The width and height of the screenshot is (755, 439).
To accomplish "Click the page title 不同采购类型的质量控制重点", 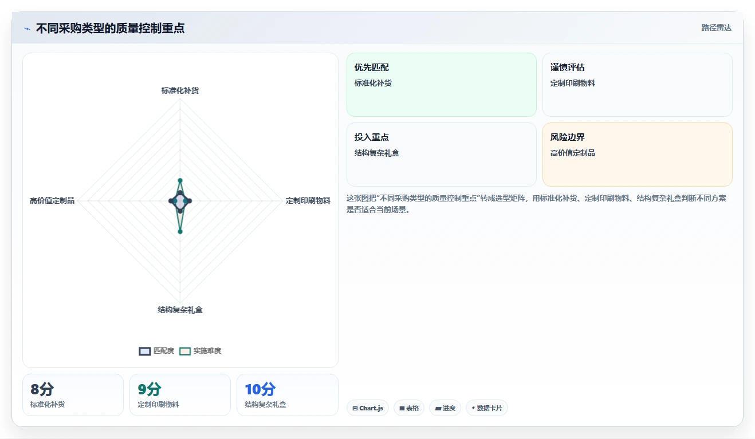I will (x=110, y=28).
